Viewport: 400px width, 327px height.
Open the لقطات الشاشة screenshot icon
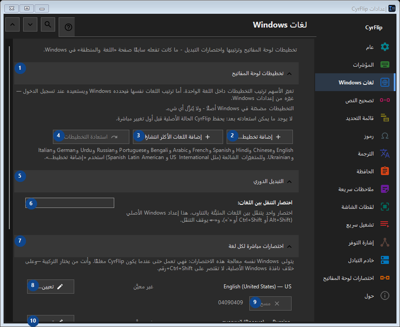[385, 207]
